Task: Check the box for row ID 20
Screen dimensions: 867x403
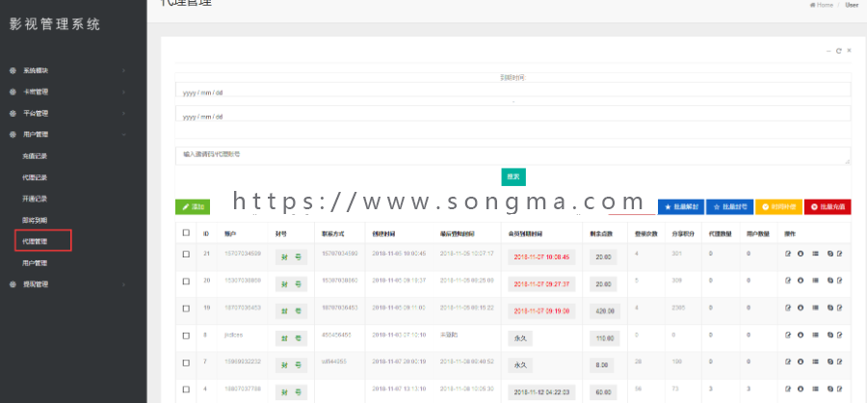Action: click(x=186, y=282)
